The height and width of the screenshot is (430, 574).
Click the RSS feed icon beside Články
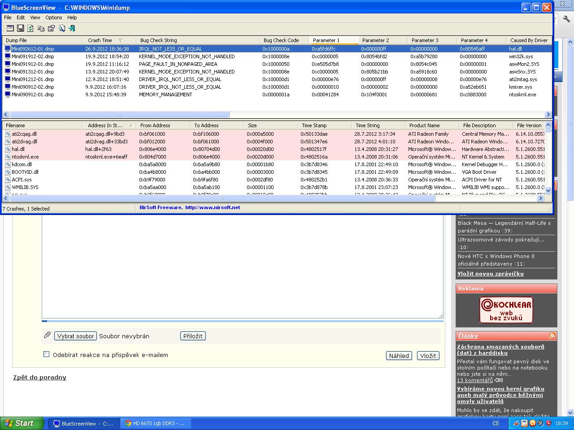552,335
